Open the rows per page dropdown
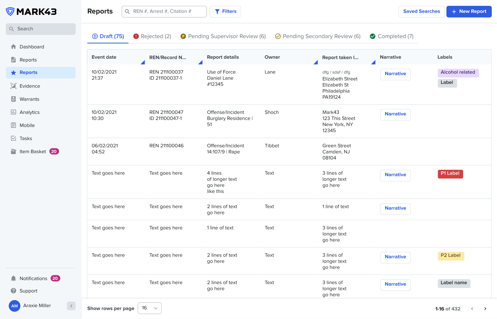This screenshot has width=497, height=319. coord(150,308)
